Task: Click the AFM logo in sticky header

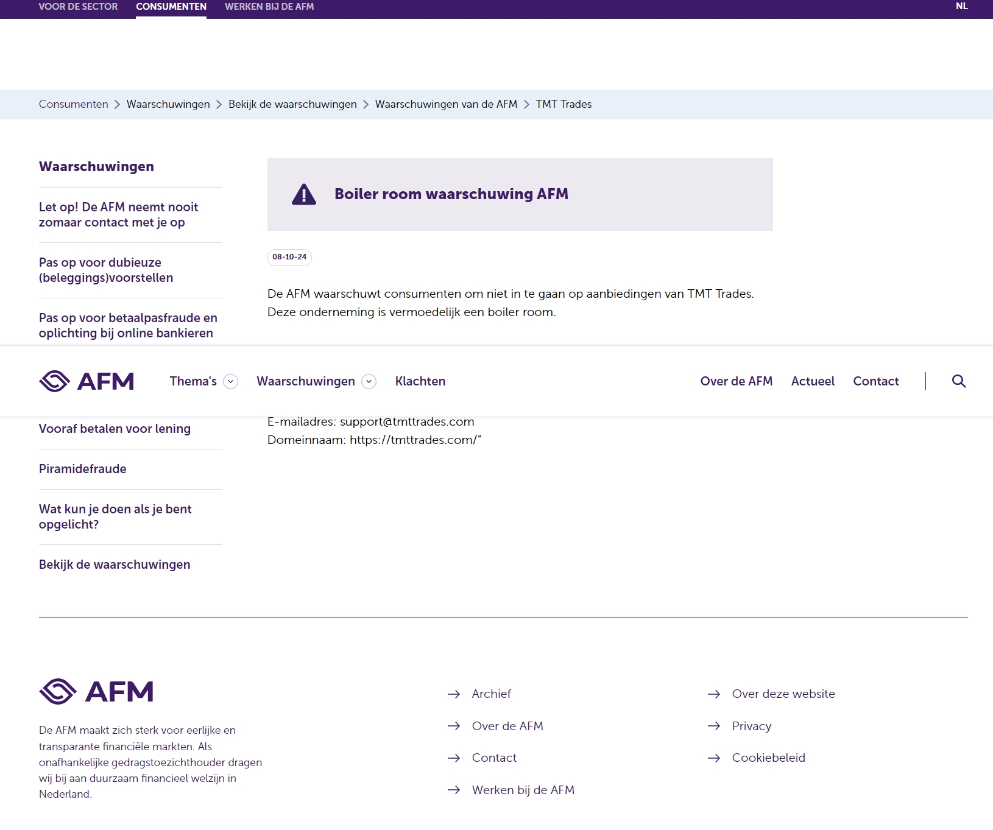Action: (87, 381)
